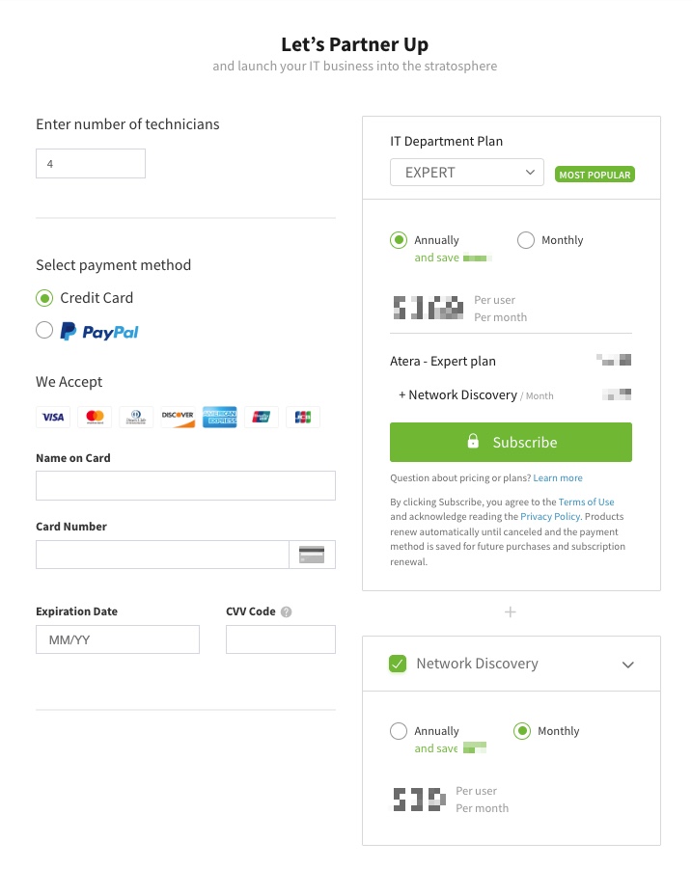
Task: Click the card icon beside Card Number
Action: [312, 555]
